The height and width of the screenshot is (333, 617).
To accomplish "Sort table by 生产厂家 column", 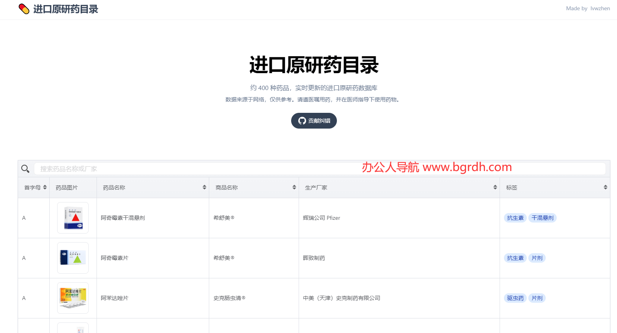I will (495, 188).
